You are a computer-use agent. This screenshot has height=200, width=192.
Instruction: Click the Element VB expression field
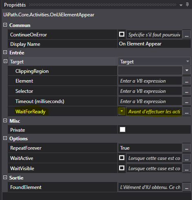(x=150, y=81)
